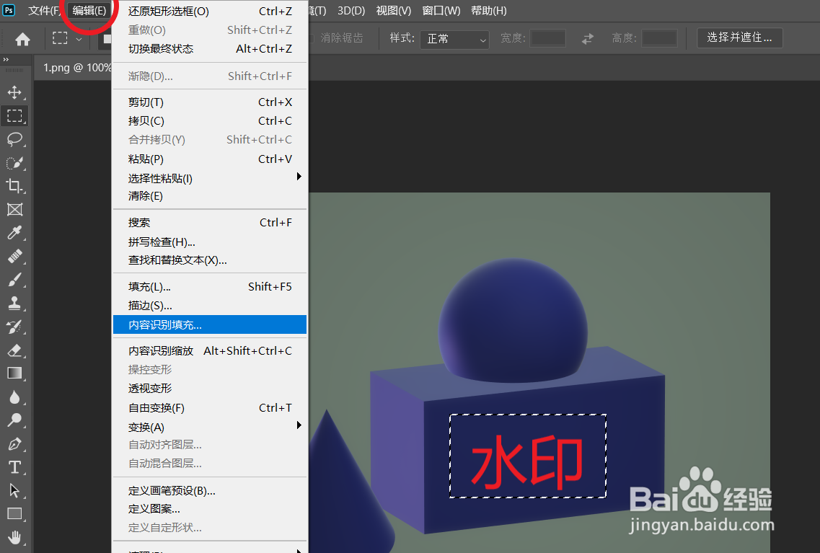Open the 文件(F) menu
Image resolution: width=820 pixels, height=553 pixels.
point(44,10)
